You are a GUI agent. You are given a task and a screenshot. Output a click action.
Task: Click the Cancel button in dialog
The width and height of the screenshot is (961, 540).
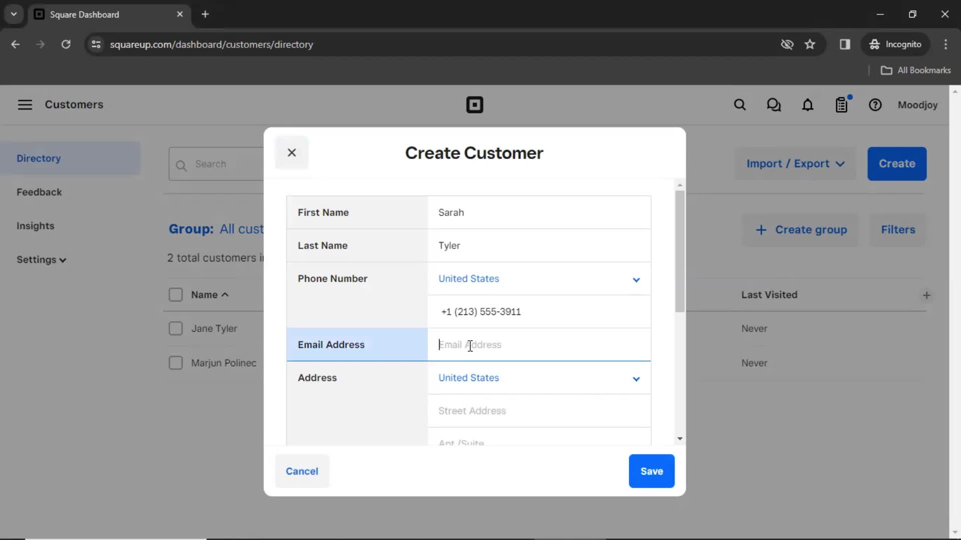point(302,471)
